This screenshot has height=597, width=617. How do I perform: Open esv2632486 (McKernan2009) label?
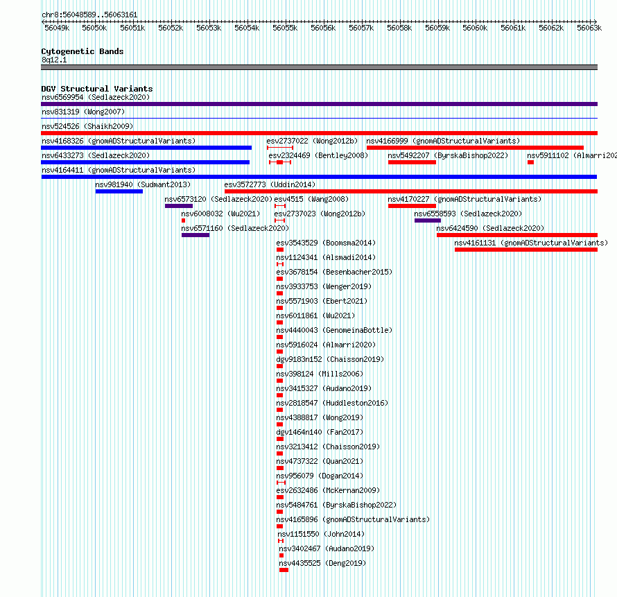pyautogui.click(x=328, y=490)
